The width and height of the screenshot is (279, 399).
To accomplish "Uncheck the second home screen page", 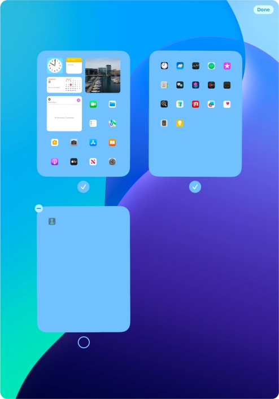I will click(195, 187).
